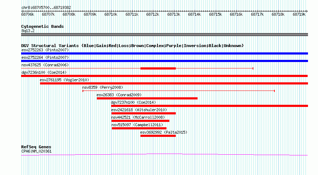Select the esv2752264 (Pinto2007) blue bar
Viewport: 318px width, 175px height.
click(x=164, y=61)
